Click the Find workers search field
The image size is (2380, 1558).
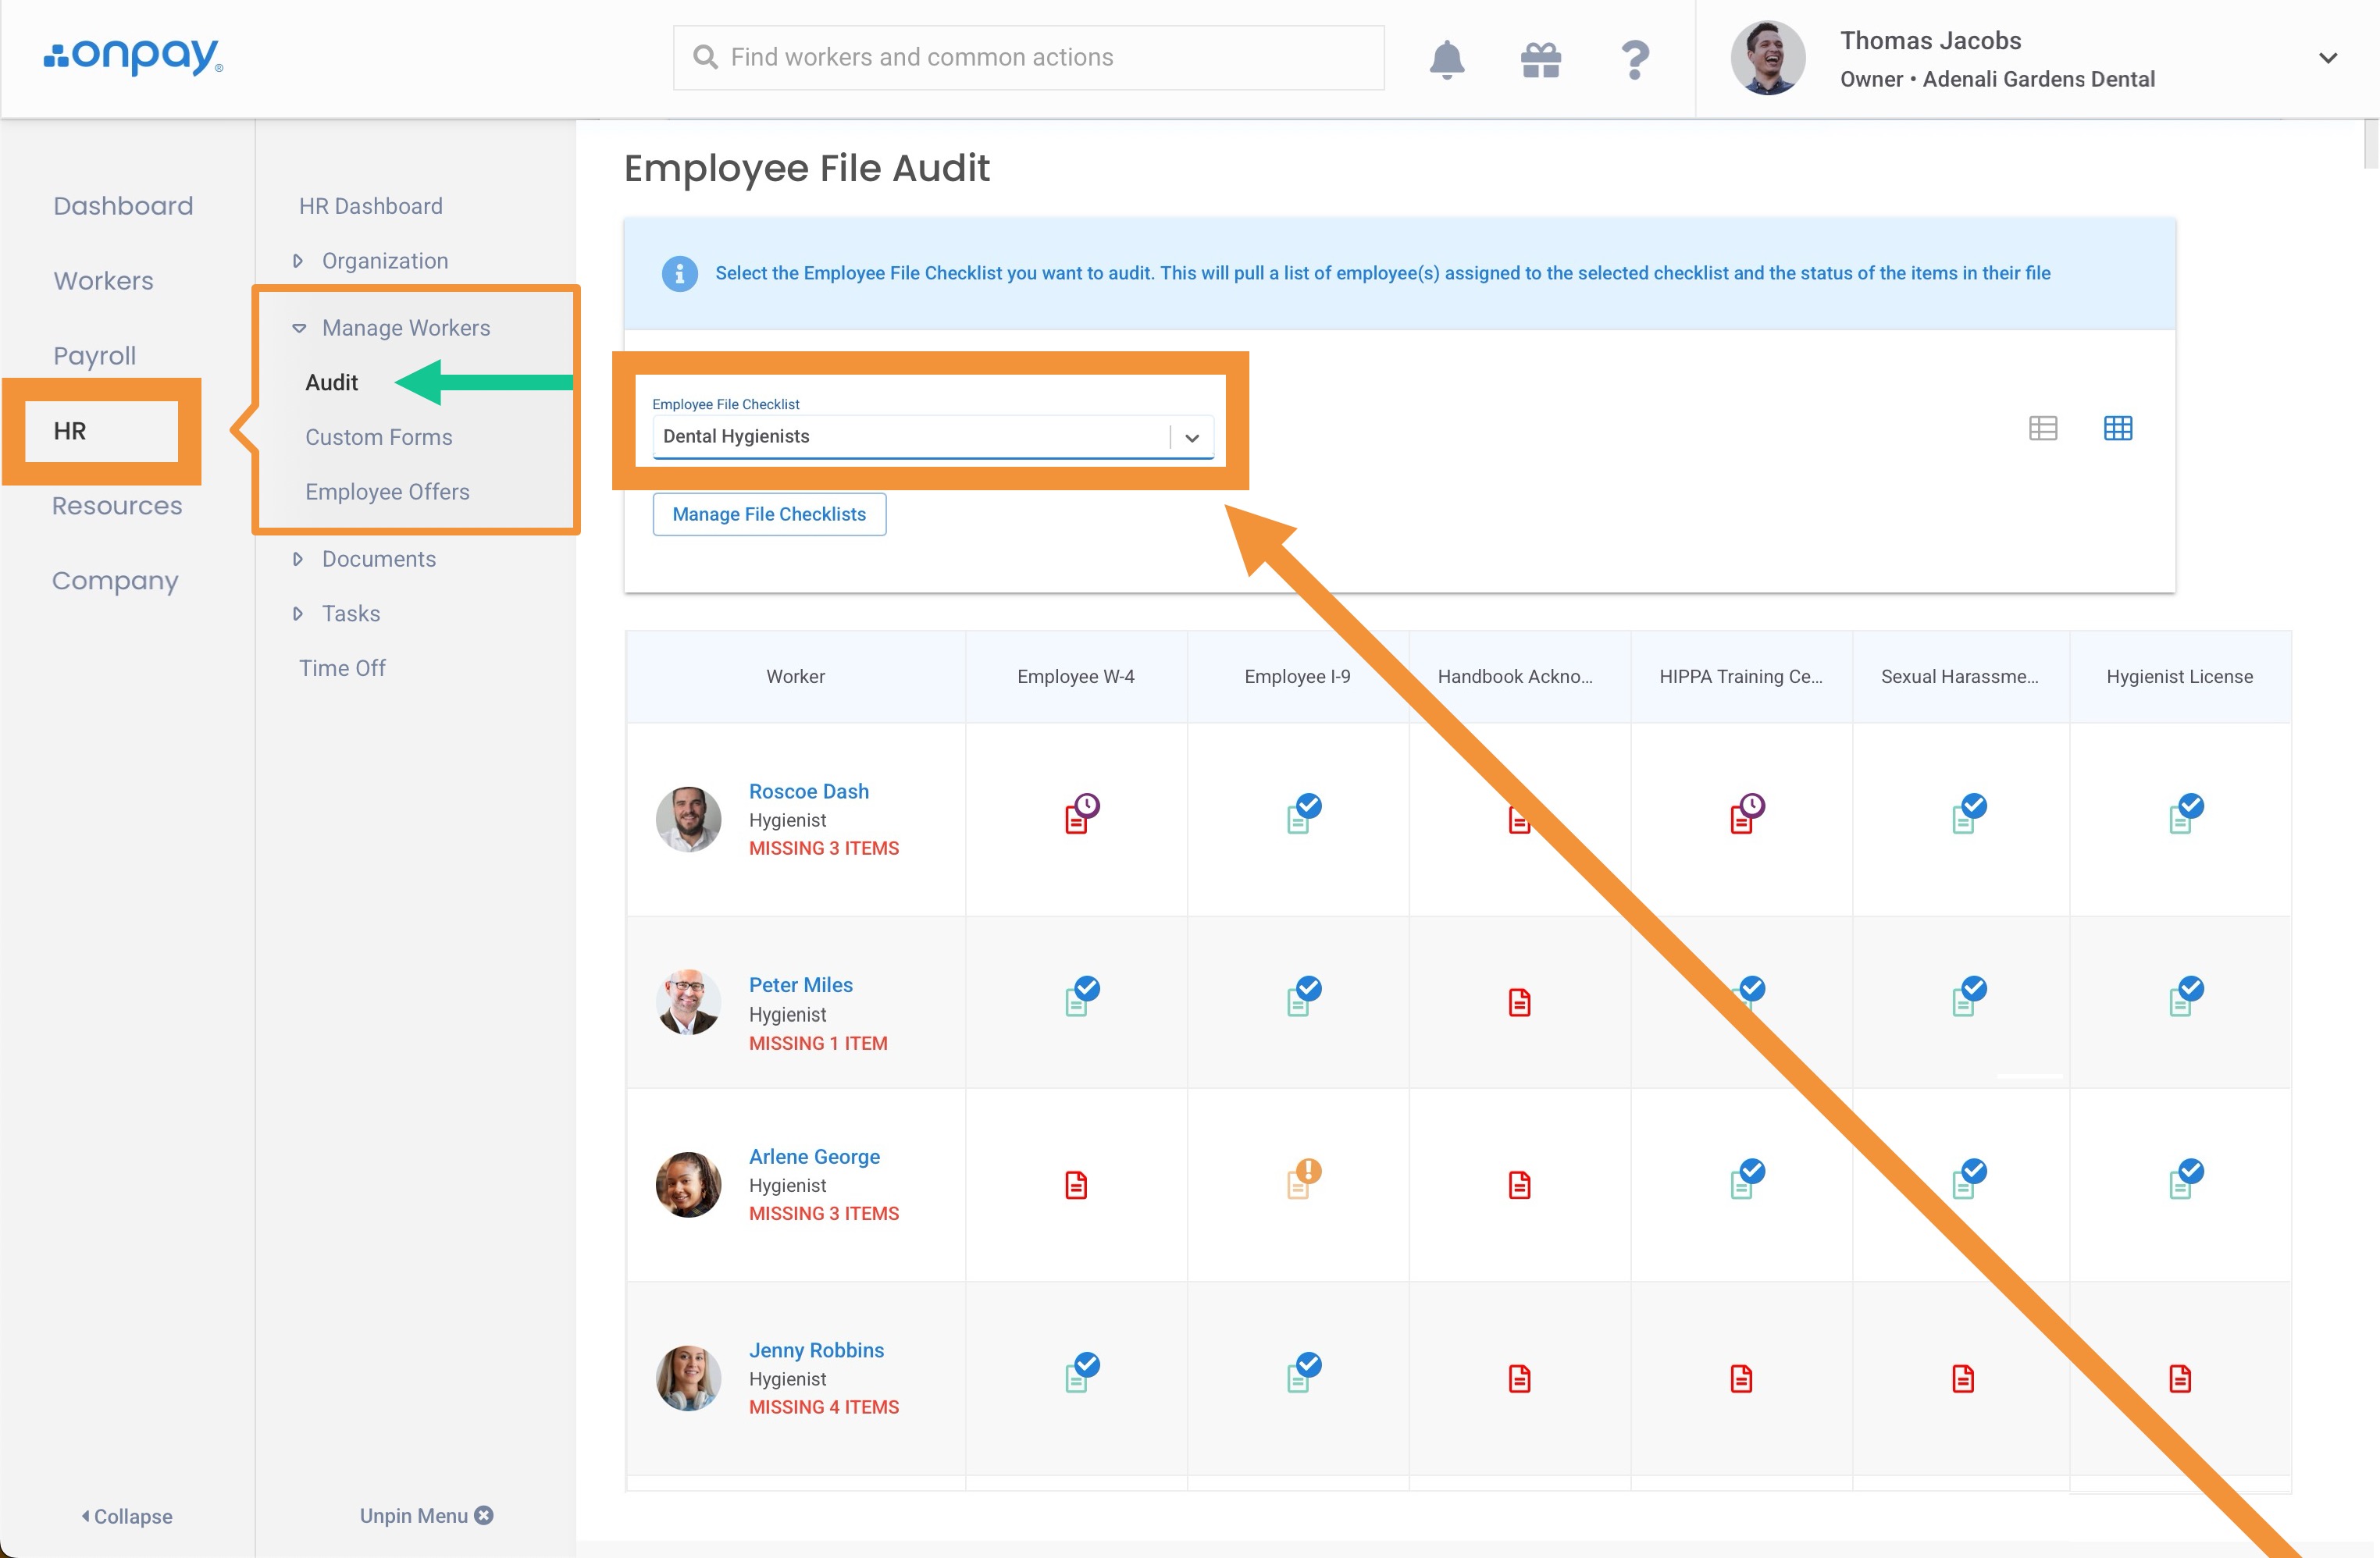click(1030, 58)
